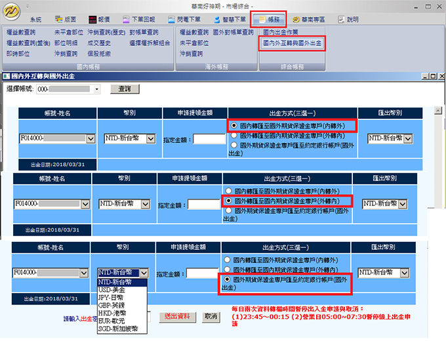The image size is (446, 345).
Task: Choose USD-美金 from the currency list
Action: [x=122, y=290]
